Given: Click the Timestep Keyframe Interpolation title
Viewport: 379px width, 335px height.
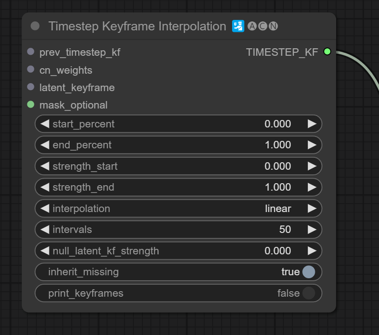Looking at the screenshot, I should 137,26.
